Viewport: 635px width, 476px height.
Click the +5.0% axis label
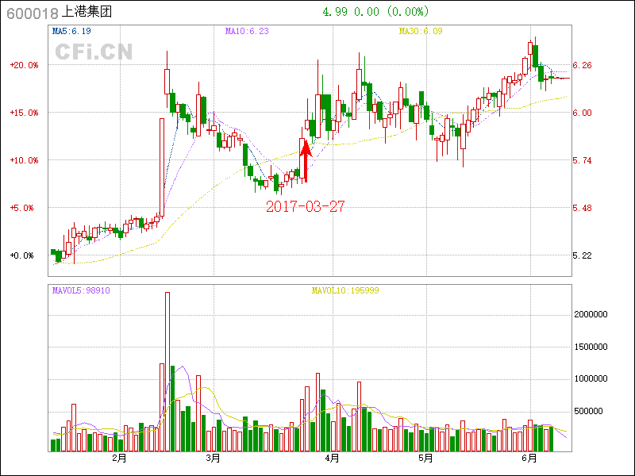pyautogui.click(x=22, y=208)
